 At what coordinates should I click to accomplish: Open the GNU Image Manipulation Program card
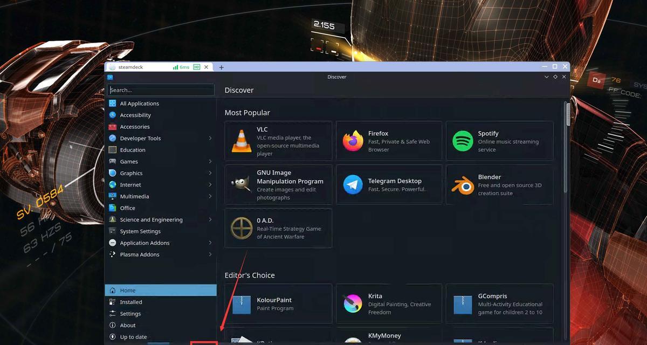point(278,184)
